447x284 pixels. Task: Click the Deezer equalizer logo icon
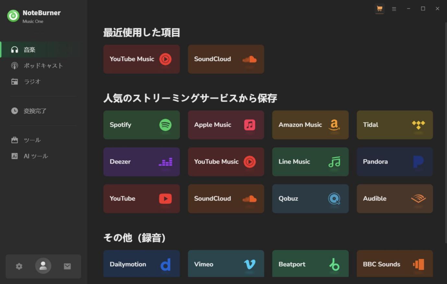pos(165,162)
